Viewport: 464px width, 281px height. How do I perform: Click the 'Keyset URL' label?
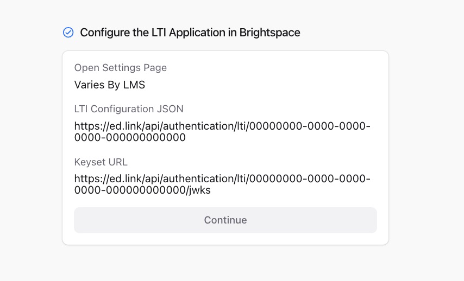coord(101,162)
